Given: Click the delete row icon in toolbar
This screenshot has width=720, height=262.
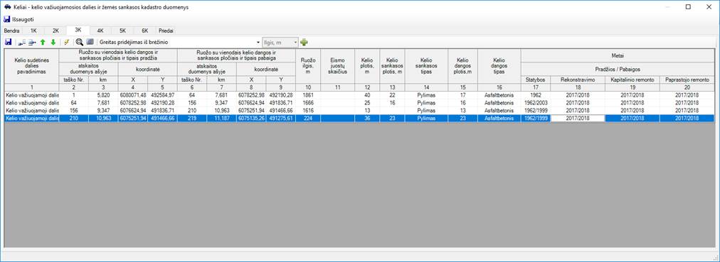Looking at the screenshot, I should tap(32, 42).
